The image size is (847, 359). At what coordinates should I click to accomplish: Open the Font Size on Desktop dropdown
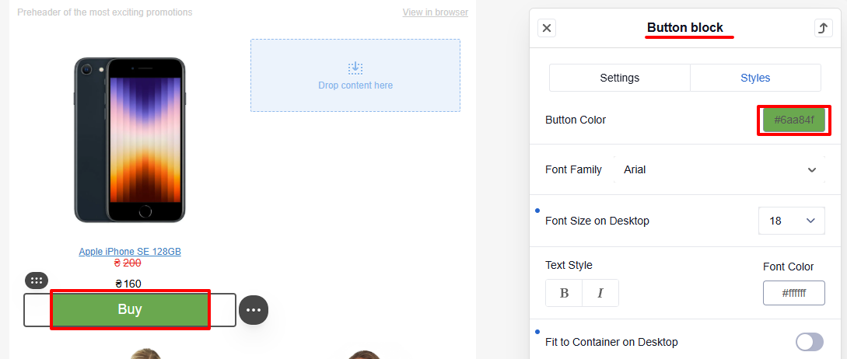(x=791, y=221)
